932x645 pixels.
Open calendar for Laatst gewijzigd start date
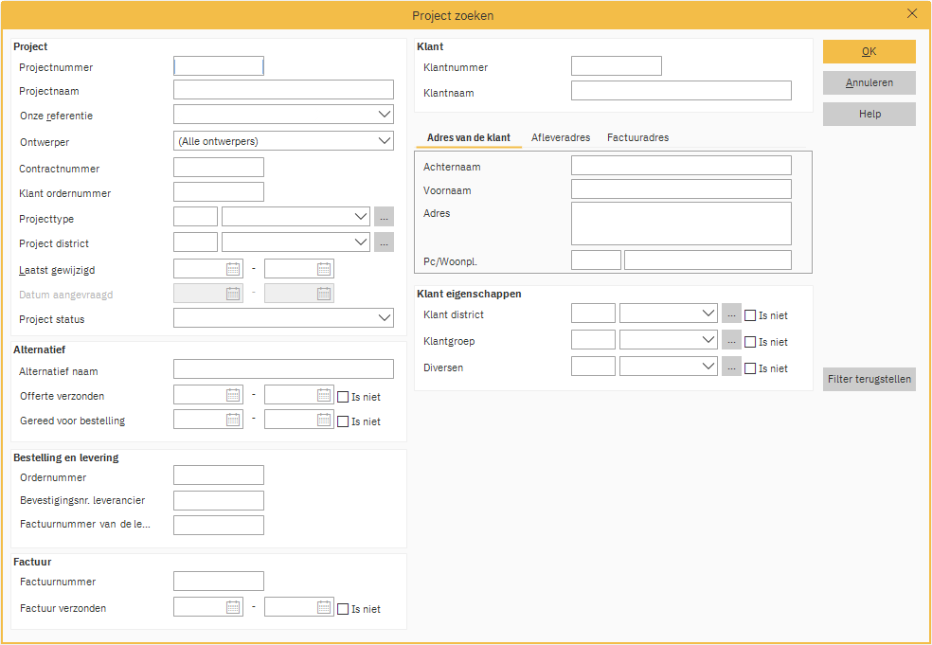(x=233, y=269)
